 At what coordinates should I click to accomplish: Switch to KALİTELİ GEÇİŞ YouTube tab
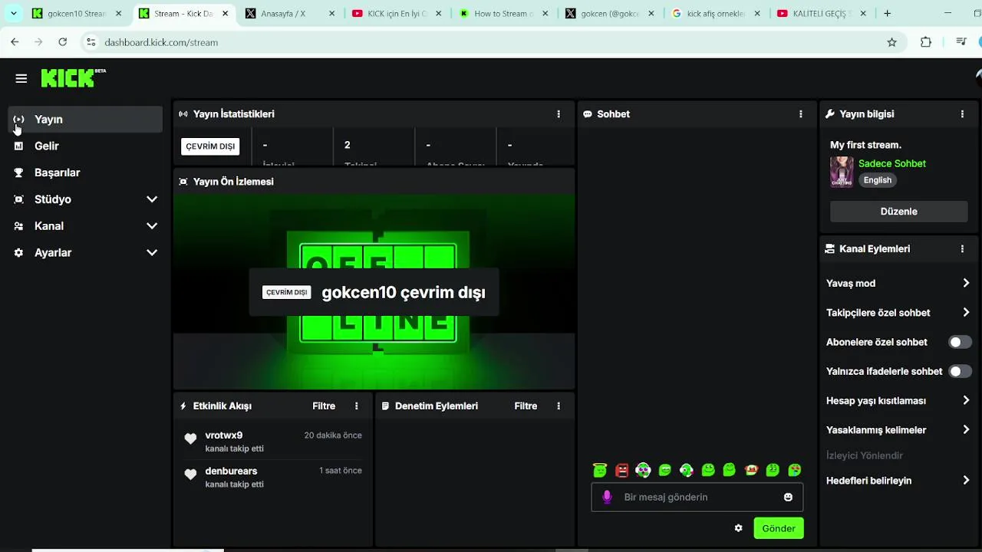822,13
